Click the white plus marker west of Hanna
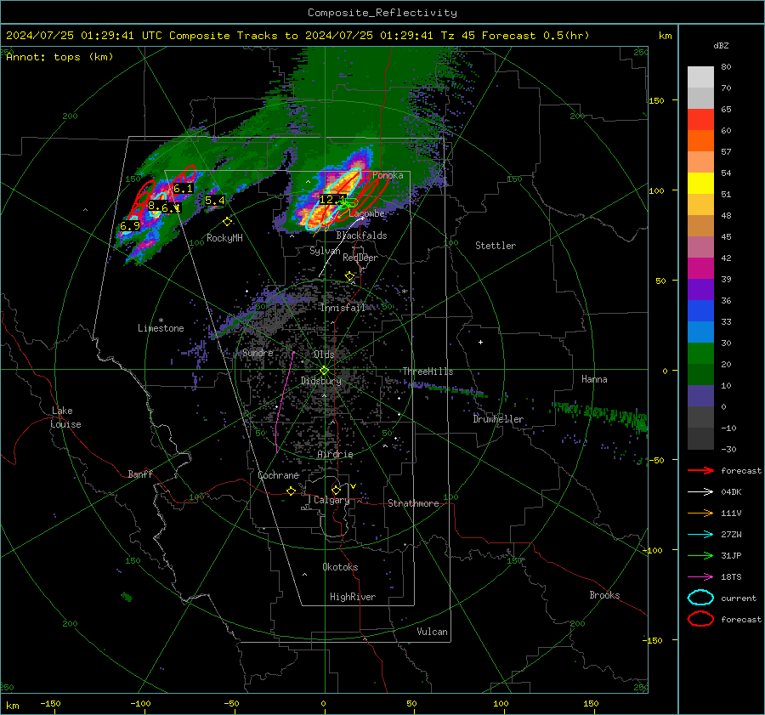Image resolution: width=765 pixels, height=715 pixels. tap(480, 342)
